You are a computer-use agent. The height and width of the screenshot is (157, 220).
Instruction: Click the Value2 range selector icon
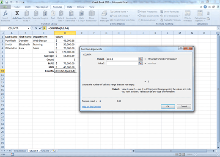pyautogui.click(x=140, y=64)
